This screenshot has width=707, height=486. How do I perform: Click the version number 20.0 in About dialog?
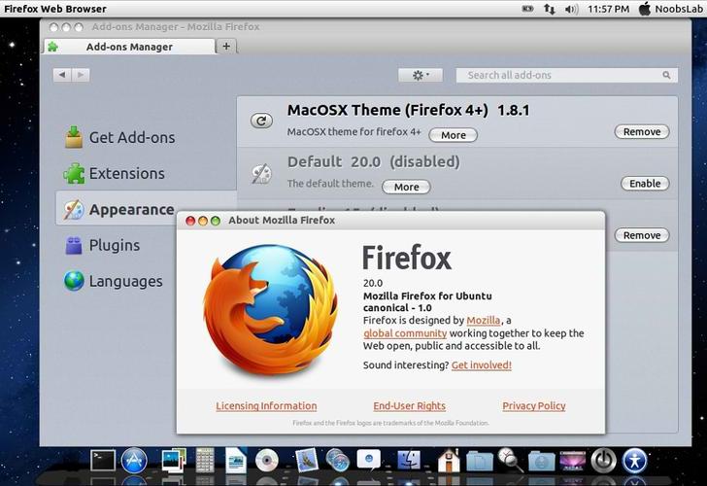click(x=373, y=283)
